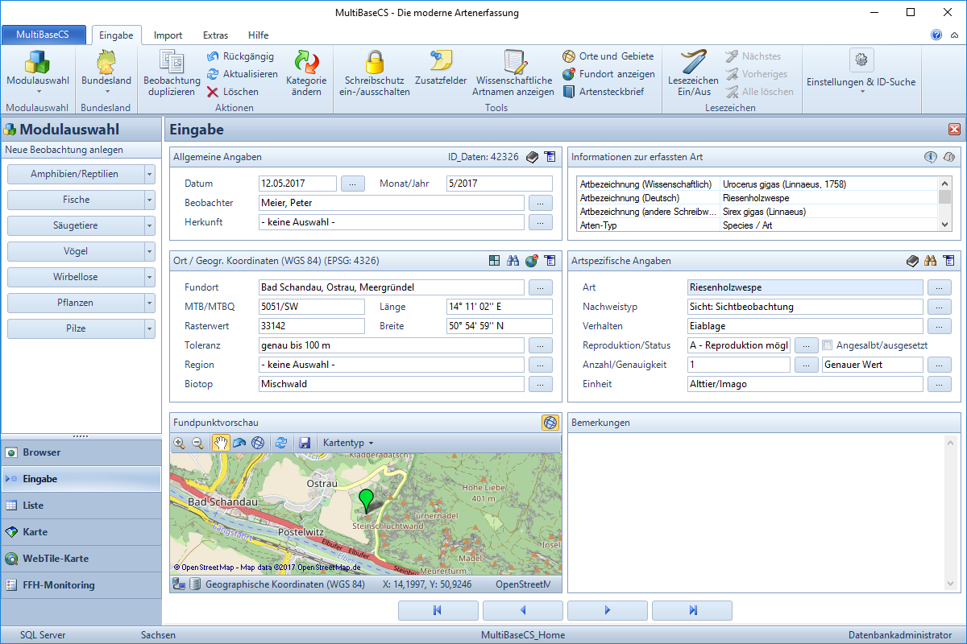The image size is (967, 644).
Task: Open Zusatzfelder tool
Action: [x=441, y=68]
